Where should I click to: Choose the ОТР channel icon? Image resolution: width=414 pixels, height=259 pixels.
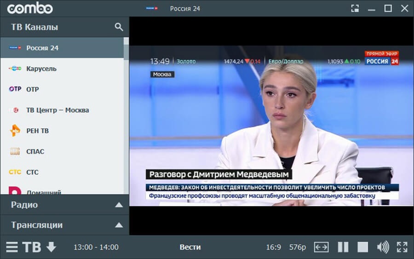click(15, 89)
